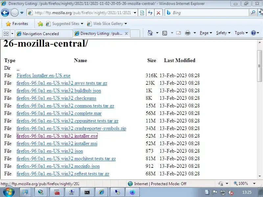This screenshot has width=263, height=197.
Task: Click the magnifier Search button
Action: (x=253, y=13)
